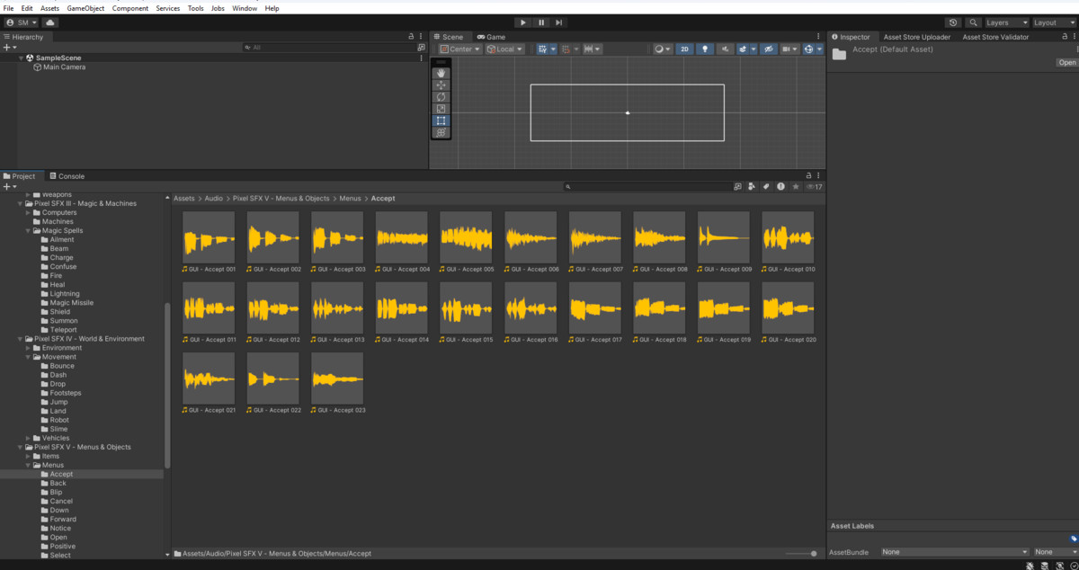The image size is (1079, 570).
Task: Select the GUI - Accept 005 audio clip
Action: 466,237
